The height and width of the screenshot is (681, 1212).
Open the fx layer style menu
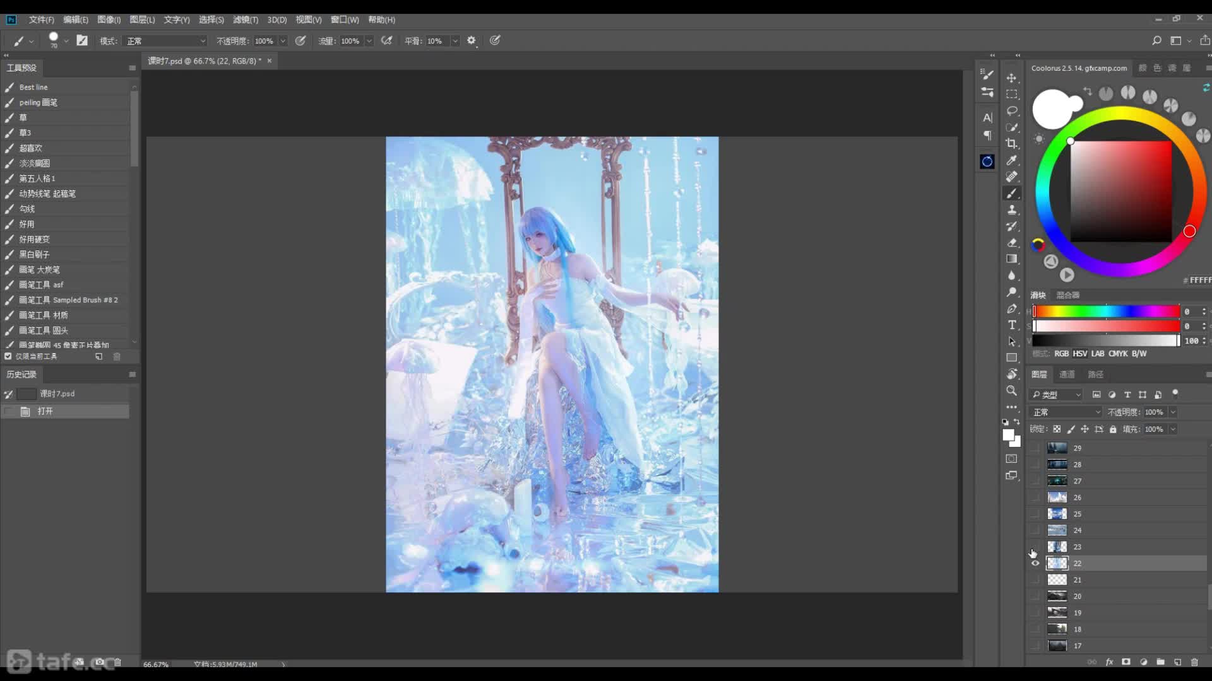(1109, 662)
